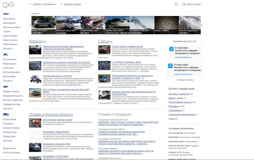254x160 pixels.
Task: Open Доставка, перевозки directory category
Action: pyautogui.click(x=179, y=94)
